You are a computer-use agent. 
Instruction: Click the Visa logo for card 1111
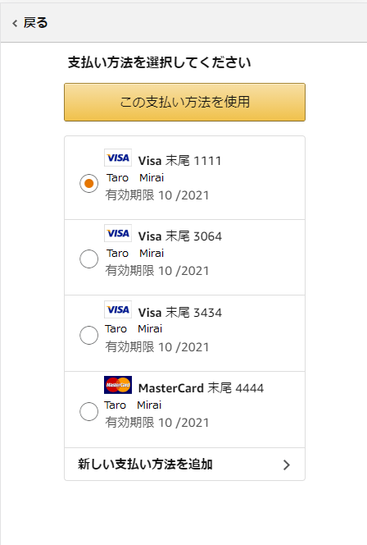click(x=118, y=158)
